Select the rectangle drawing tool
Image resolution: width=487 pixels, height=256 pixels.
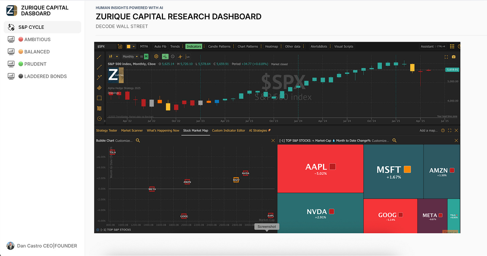tap(99, 98)
